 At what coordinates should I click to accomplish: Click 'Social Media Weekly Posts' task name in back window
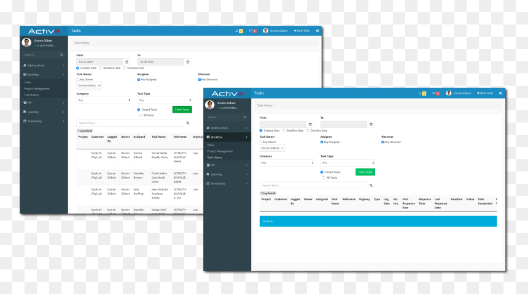point(159,155)
